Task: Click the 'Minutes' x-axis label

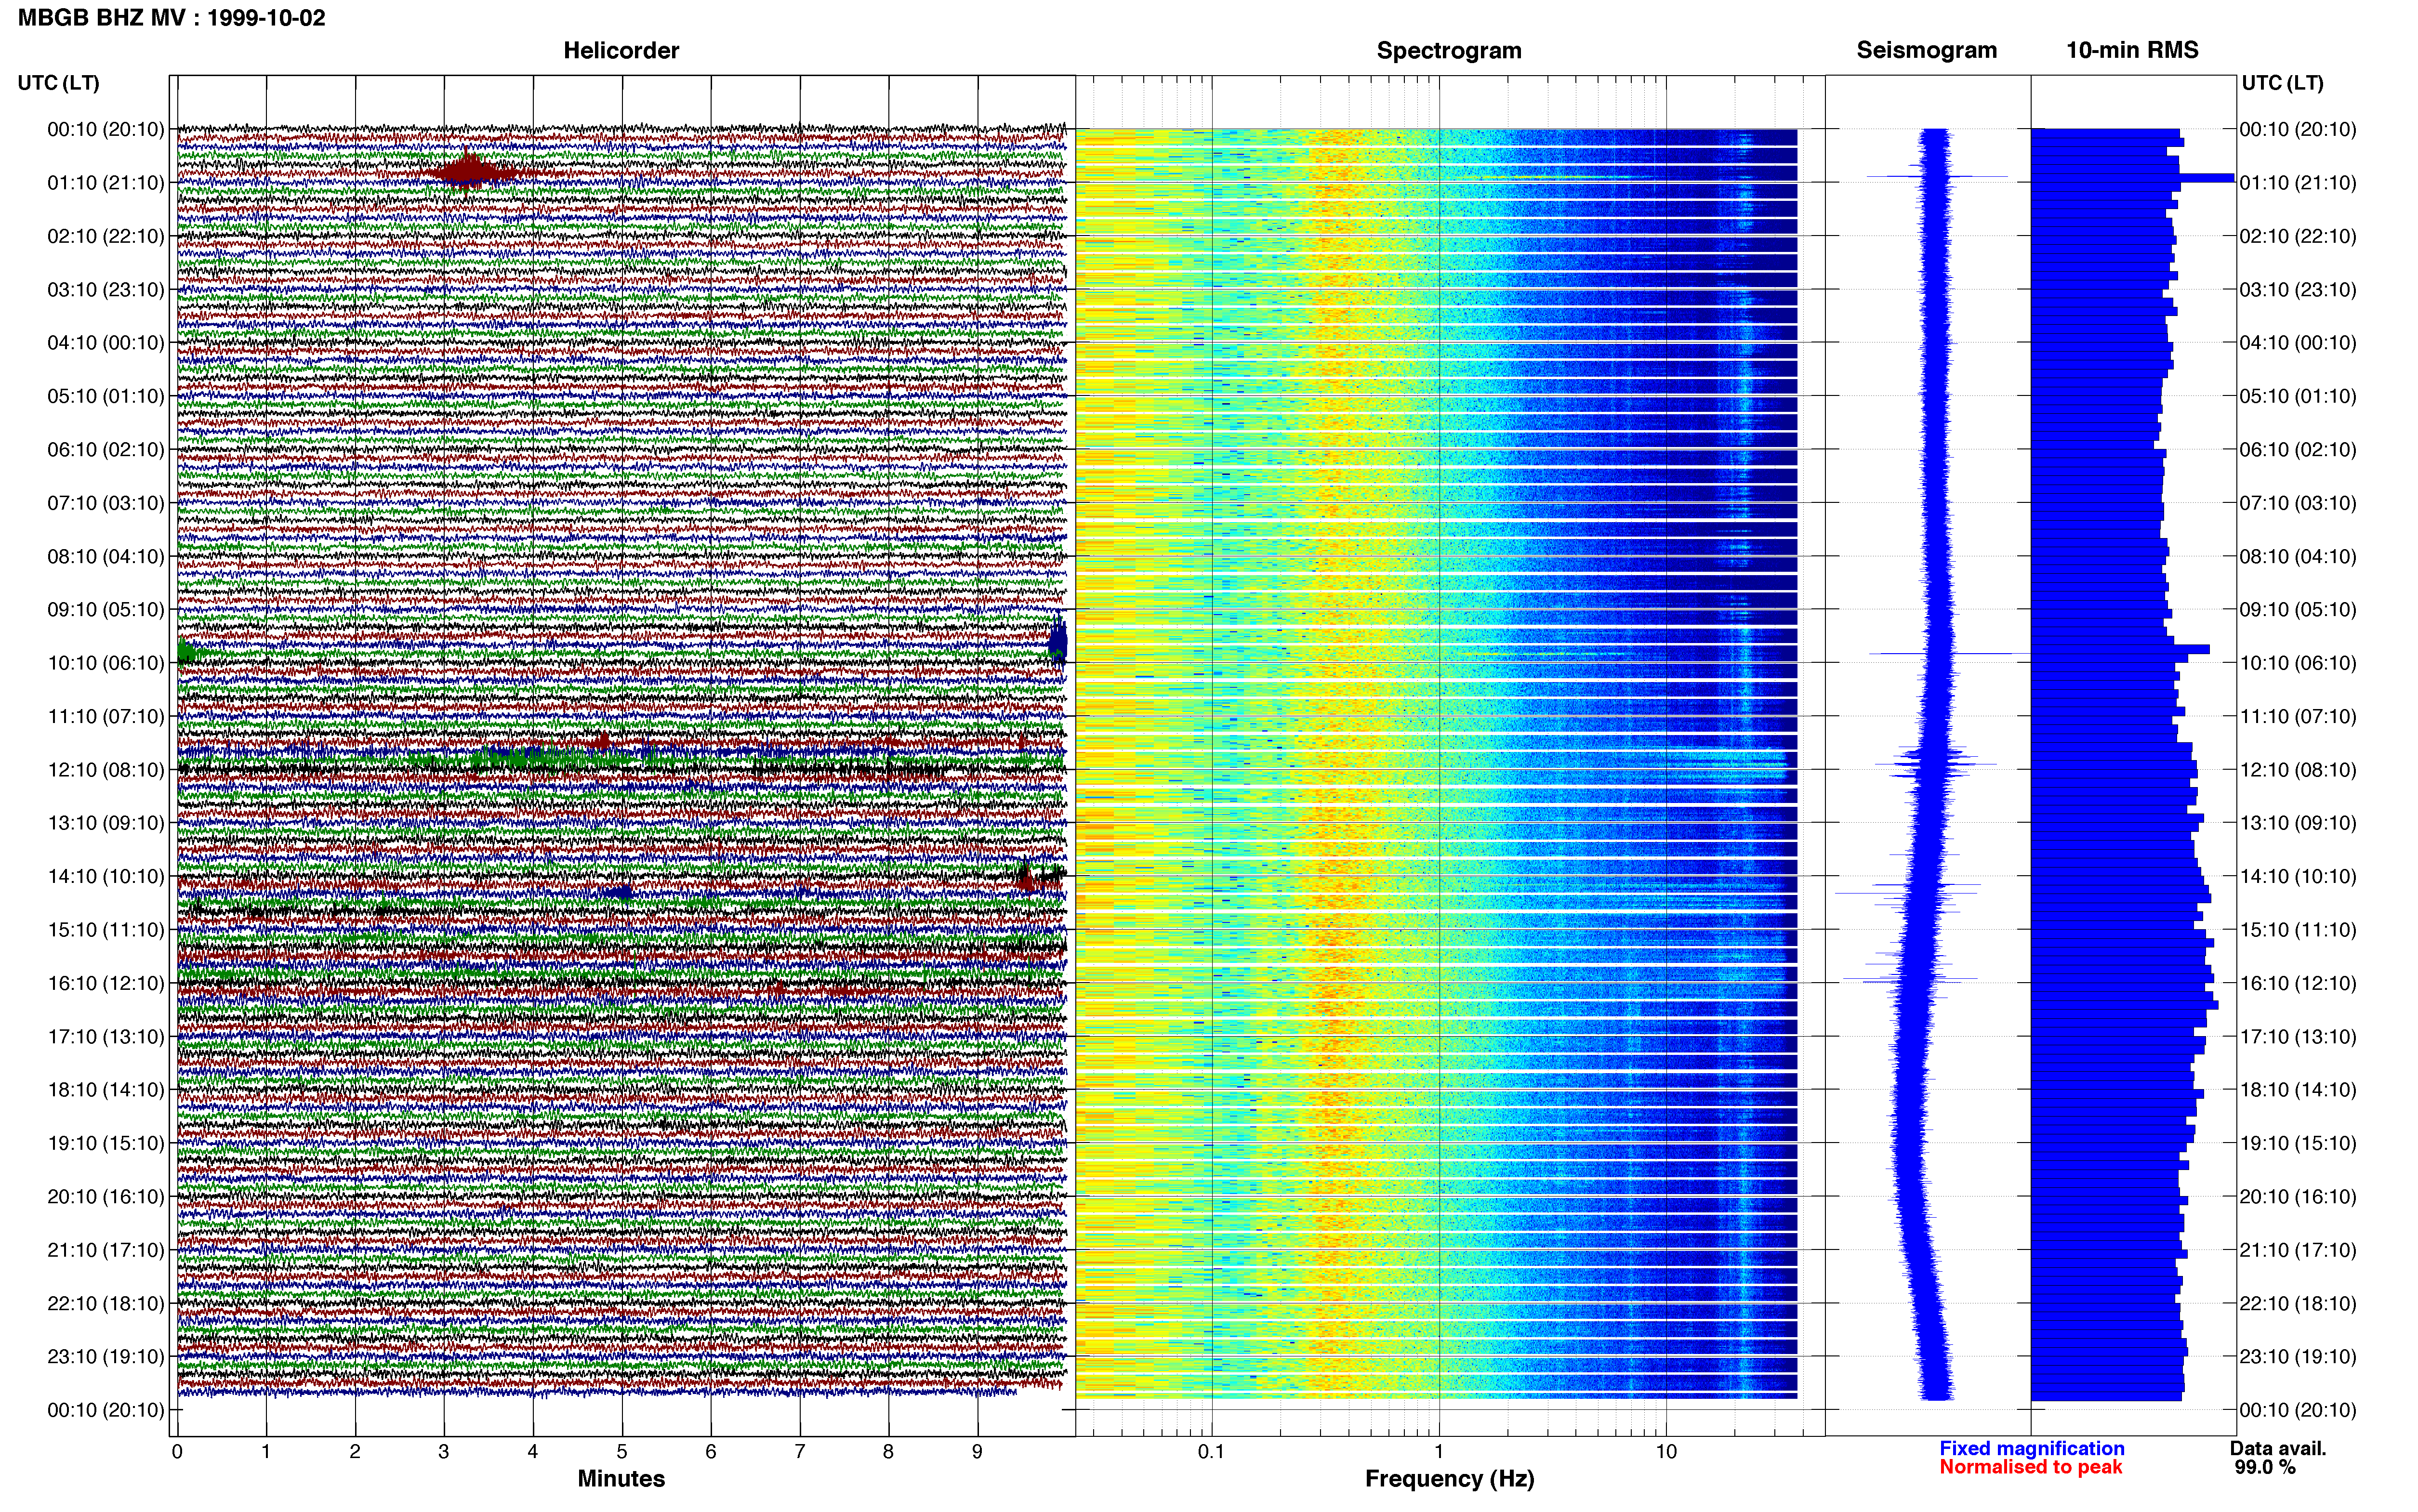Action: tap(621, 1479)
